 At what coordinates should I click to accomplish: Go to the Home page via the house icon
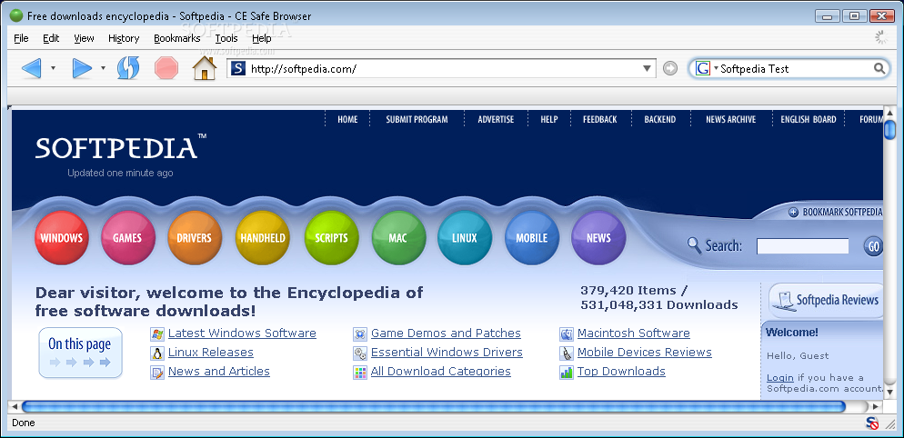pyautogui.click(x=204, y=68)
